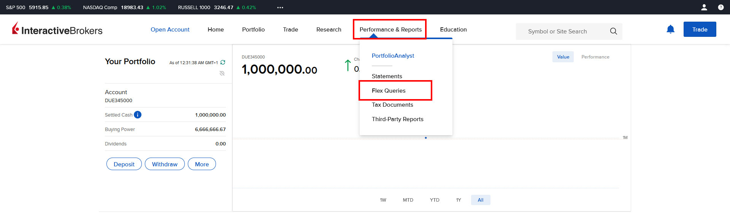
Task: Go to the Home menu
Action: pyautogui.click(x=216, y=30)
